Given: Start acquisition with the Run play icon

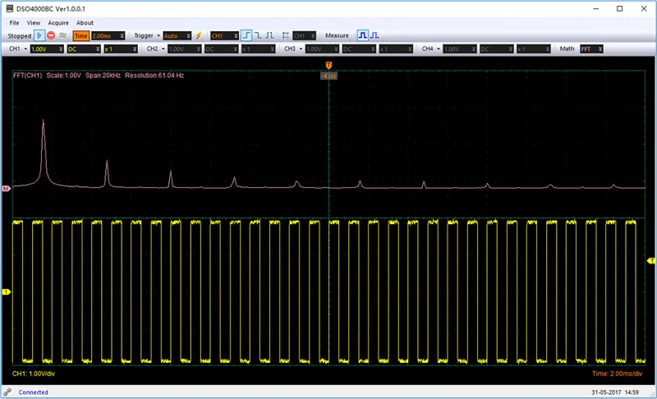Looking at the screenshot, I should click(39, 35).
